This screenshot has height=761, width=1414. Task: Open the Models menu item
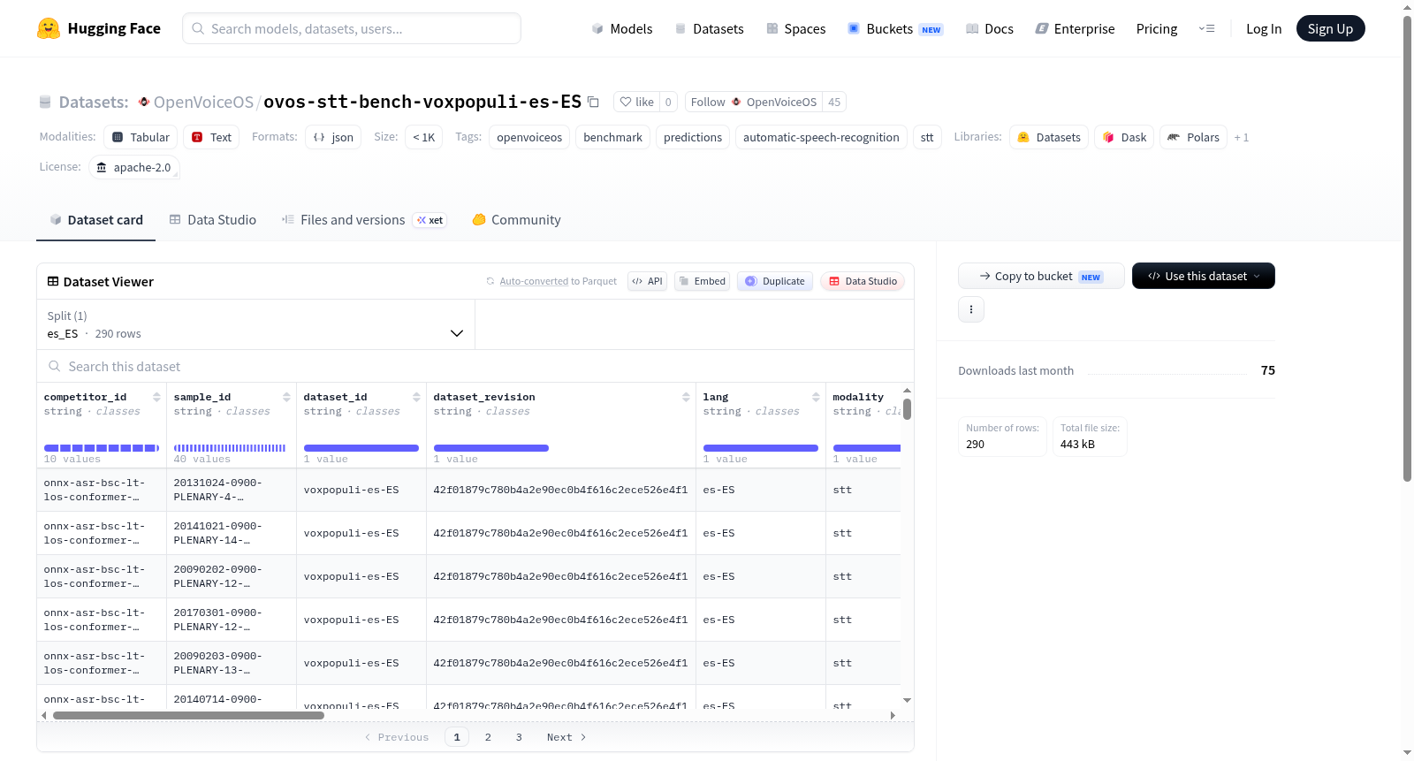pyautogui.click(x=622, y=28)
